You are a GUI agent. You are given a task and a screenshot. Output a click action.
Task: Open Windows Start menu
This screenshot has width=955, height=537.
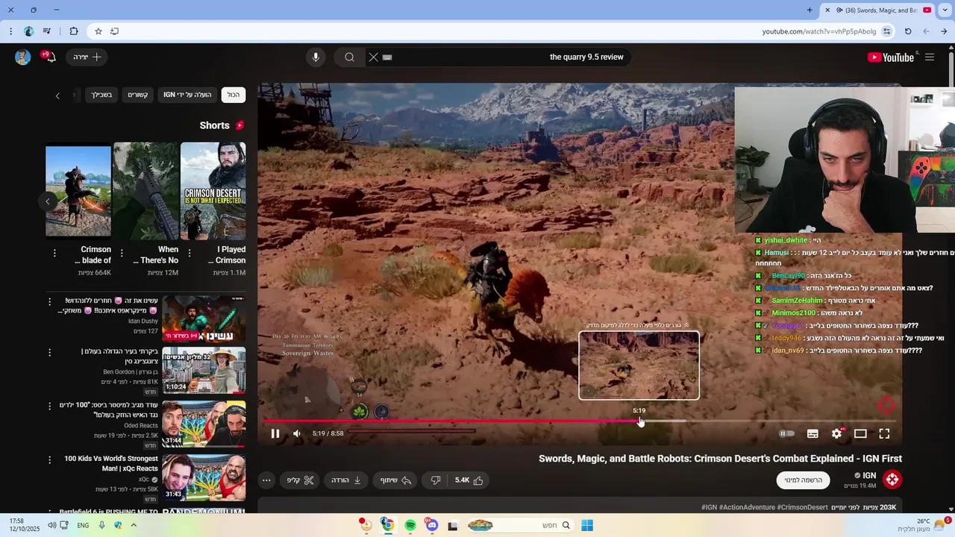pyautogui.click(x=587, y=525)
